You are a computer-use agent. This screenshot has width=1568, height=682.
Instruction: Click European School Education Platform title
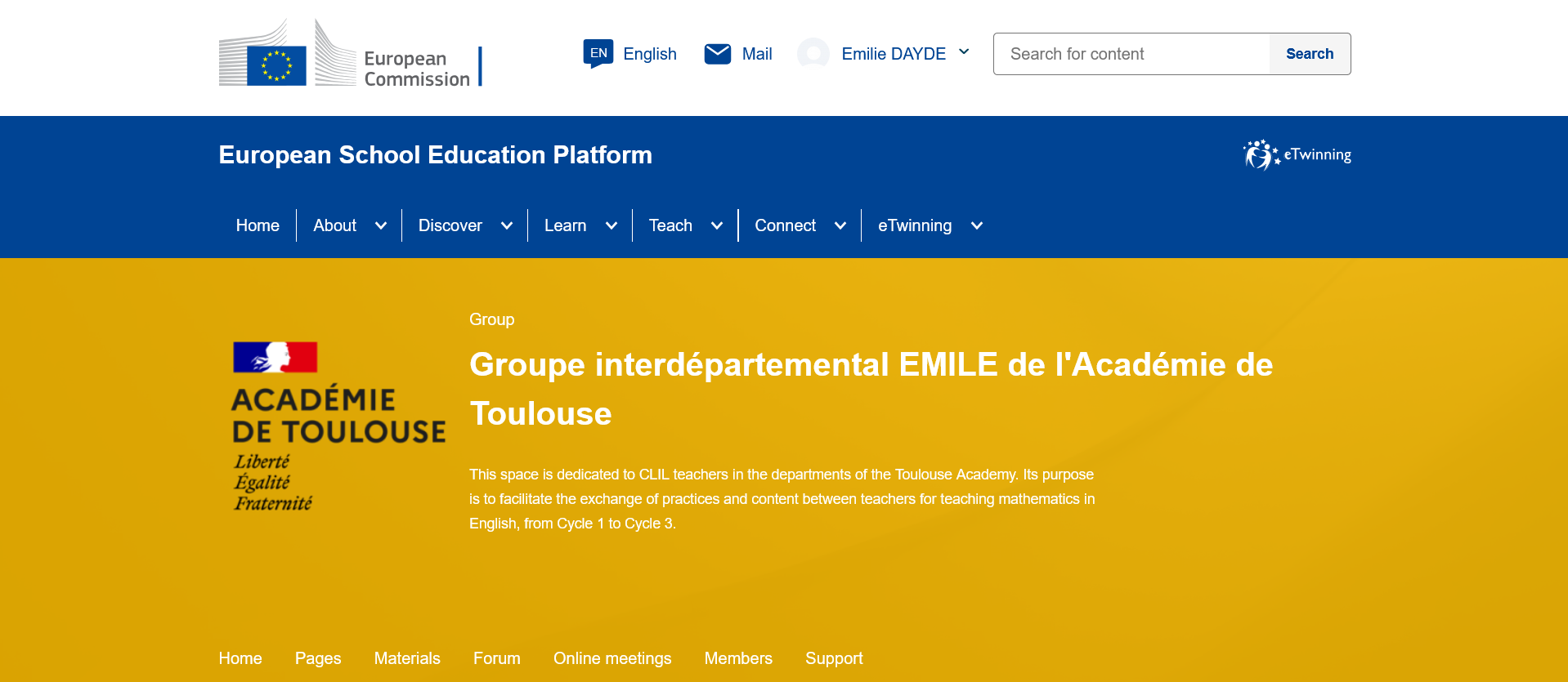435,154
